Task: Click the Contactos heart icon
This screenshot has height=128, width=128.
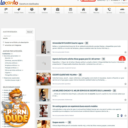Action: pos(45,9)
